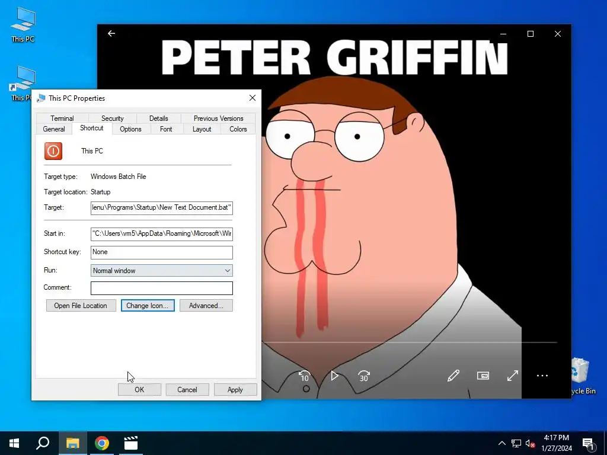Click the Target path field
Image resolution: width=607 pixels, height=455 pixels.
(162, 208)
